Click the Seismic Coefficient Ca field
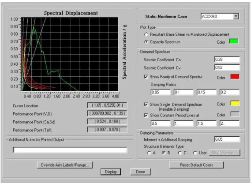The height and width of the screenshot is (183, 251). point(227,60)
